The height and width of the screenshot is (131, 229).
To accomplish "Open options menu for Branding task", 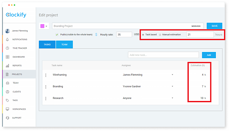I will coord(46,87).
